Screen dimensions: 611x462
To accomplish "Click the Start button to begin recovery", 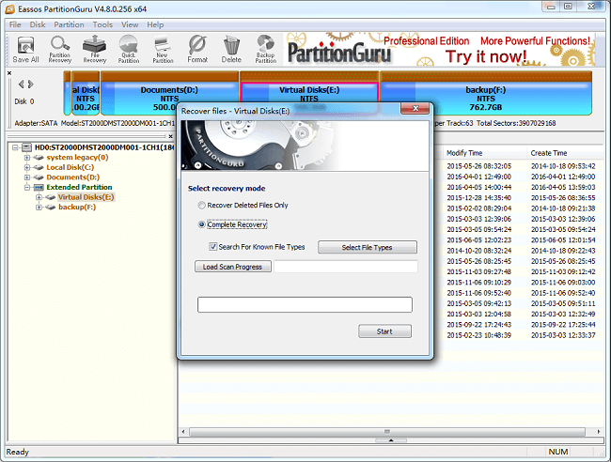I will coord(384,331).
